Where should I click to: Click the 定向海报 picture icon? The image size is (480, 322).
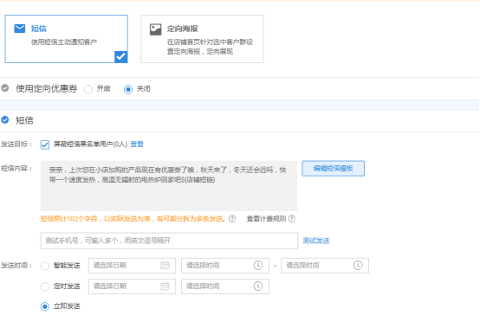click(x=155, y=29)
